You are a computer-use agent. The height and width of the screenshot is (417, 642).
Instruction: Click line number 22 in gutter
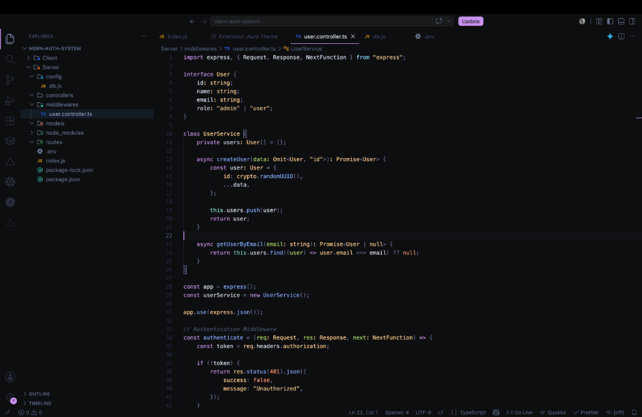click(x=169, y=236)
